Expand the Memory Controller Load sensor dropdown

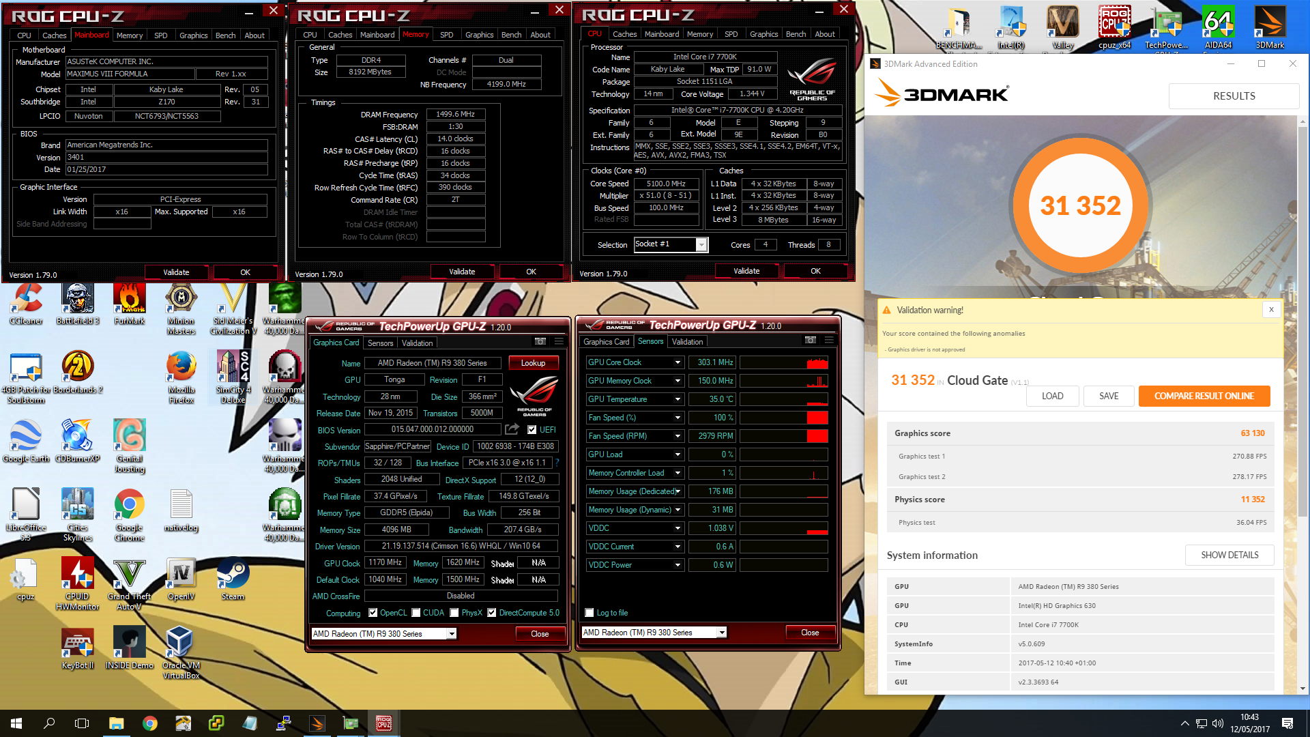click(x=678, y=473)
